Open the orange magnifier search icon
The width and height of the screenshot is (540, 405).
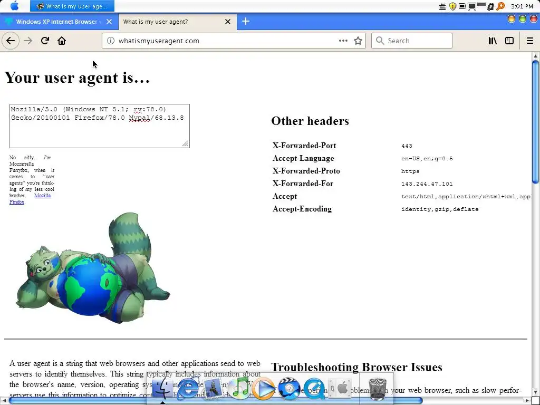coord(501,6)
